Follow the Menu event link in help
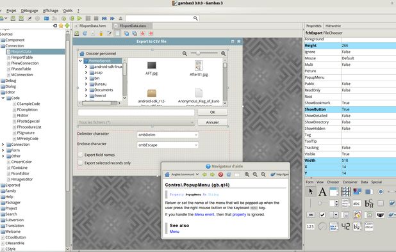This screenshot has height=252, width=396. coord(204,214)
